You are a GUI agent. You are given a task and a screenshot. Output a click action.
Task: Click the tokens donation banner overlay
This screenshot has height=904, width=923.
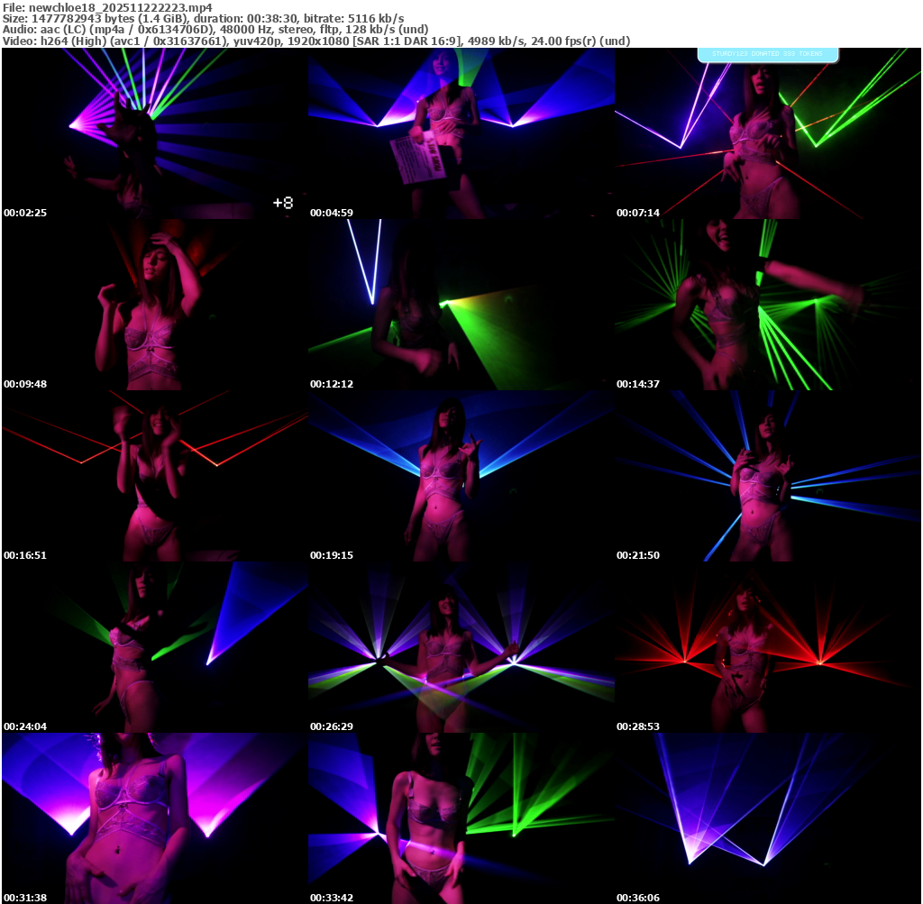[x=768, y=54]
